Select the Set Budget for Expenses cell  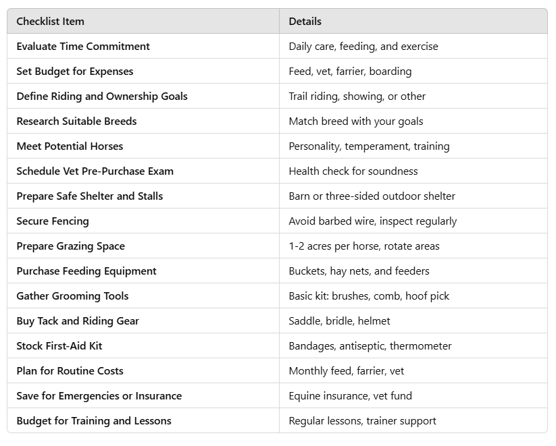tap(143, 72)
